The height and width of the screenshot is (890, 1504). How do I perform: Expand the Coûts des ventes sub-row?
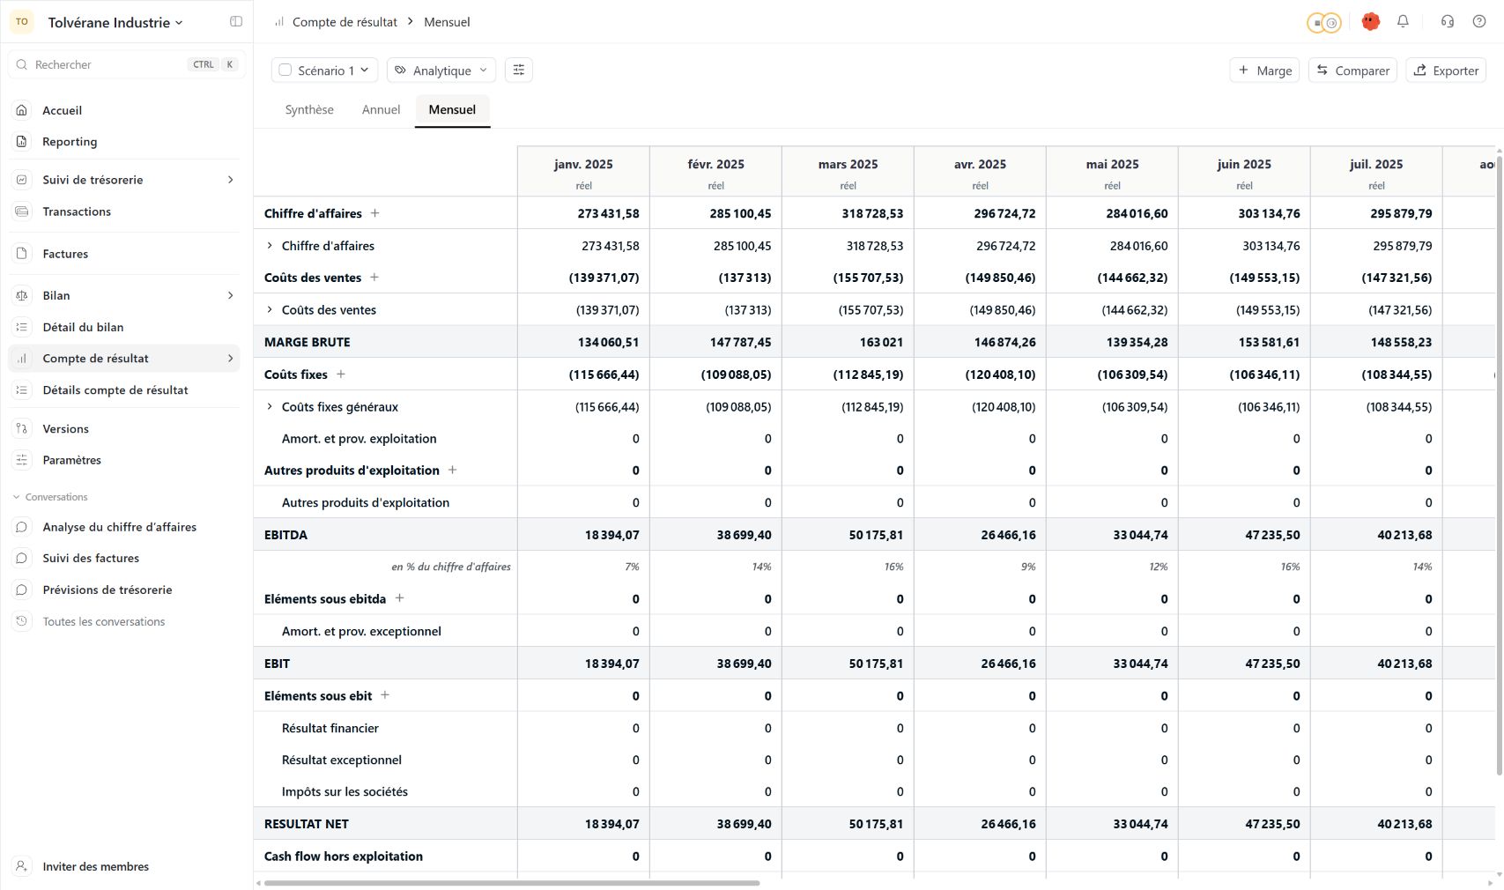tap(270, 310)
